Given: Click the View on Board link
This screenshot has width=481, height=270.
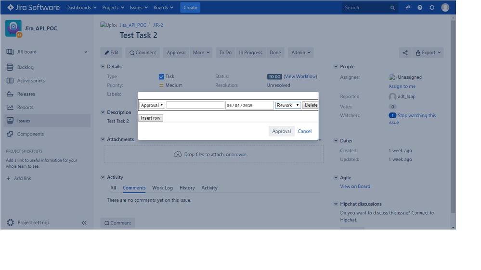Looking at the screenshot, I should [x=355, y=186].
